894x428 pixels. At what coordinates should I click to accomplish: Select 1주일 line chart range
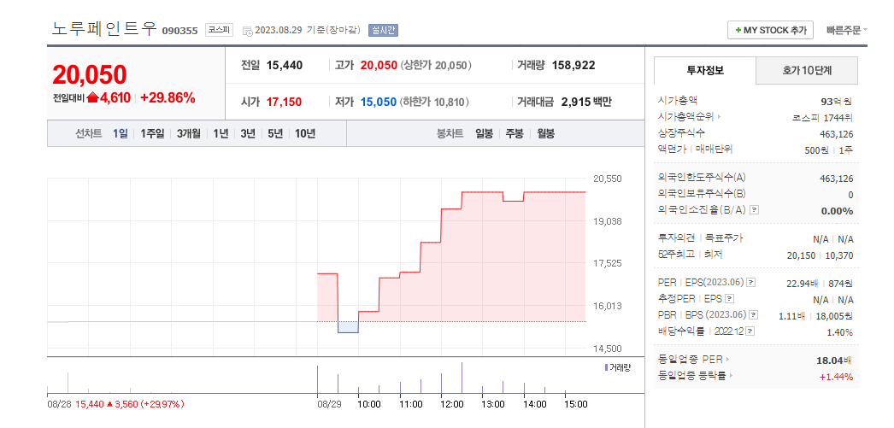tap(152, 134)
